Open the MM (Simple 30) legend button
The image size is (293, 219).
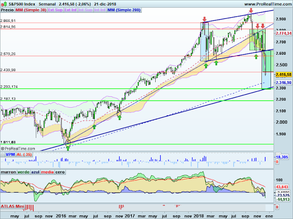31,10
